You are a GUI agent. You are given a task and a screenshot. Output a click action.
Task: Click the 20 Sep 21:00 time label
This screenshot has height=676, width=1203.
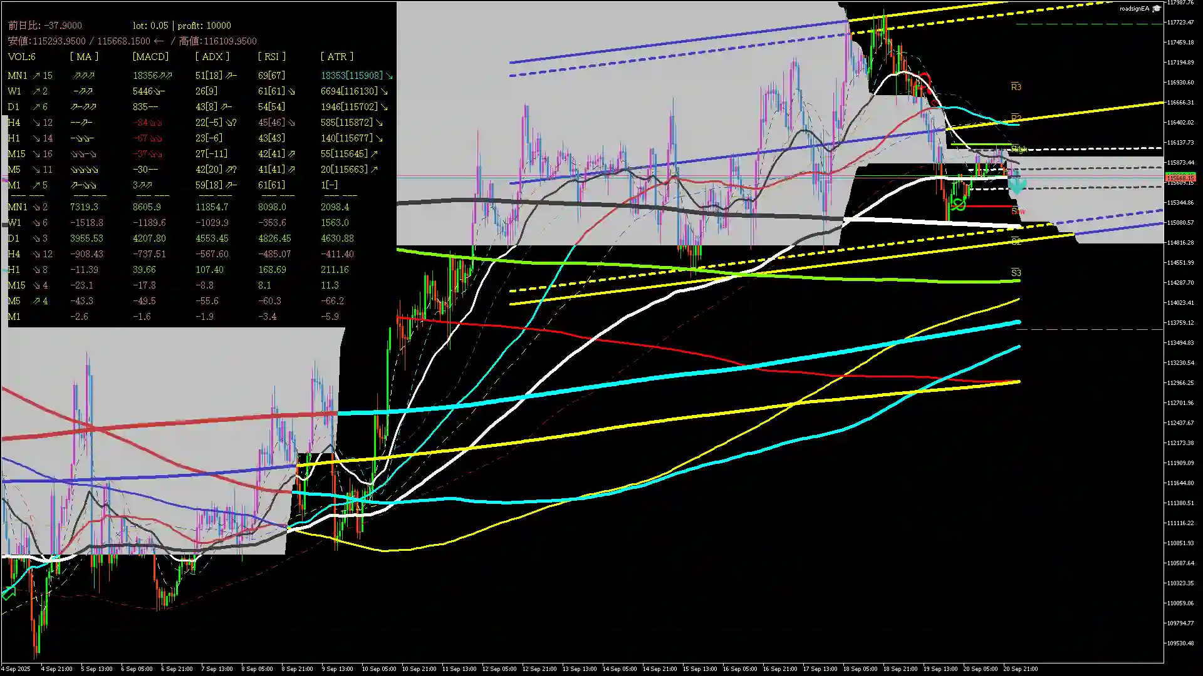click(1020, 668)
